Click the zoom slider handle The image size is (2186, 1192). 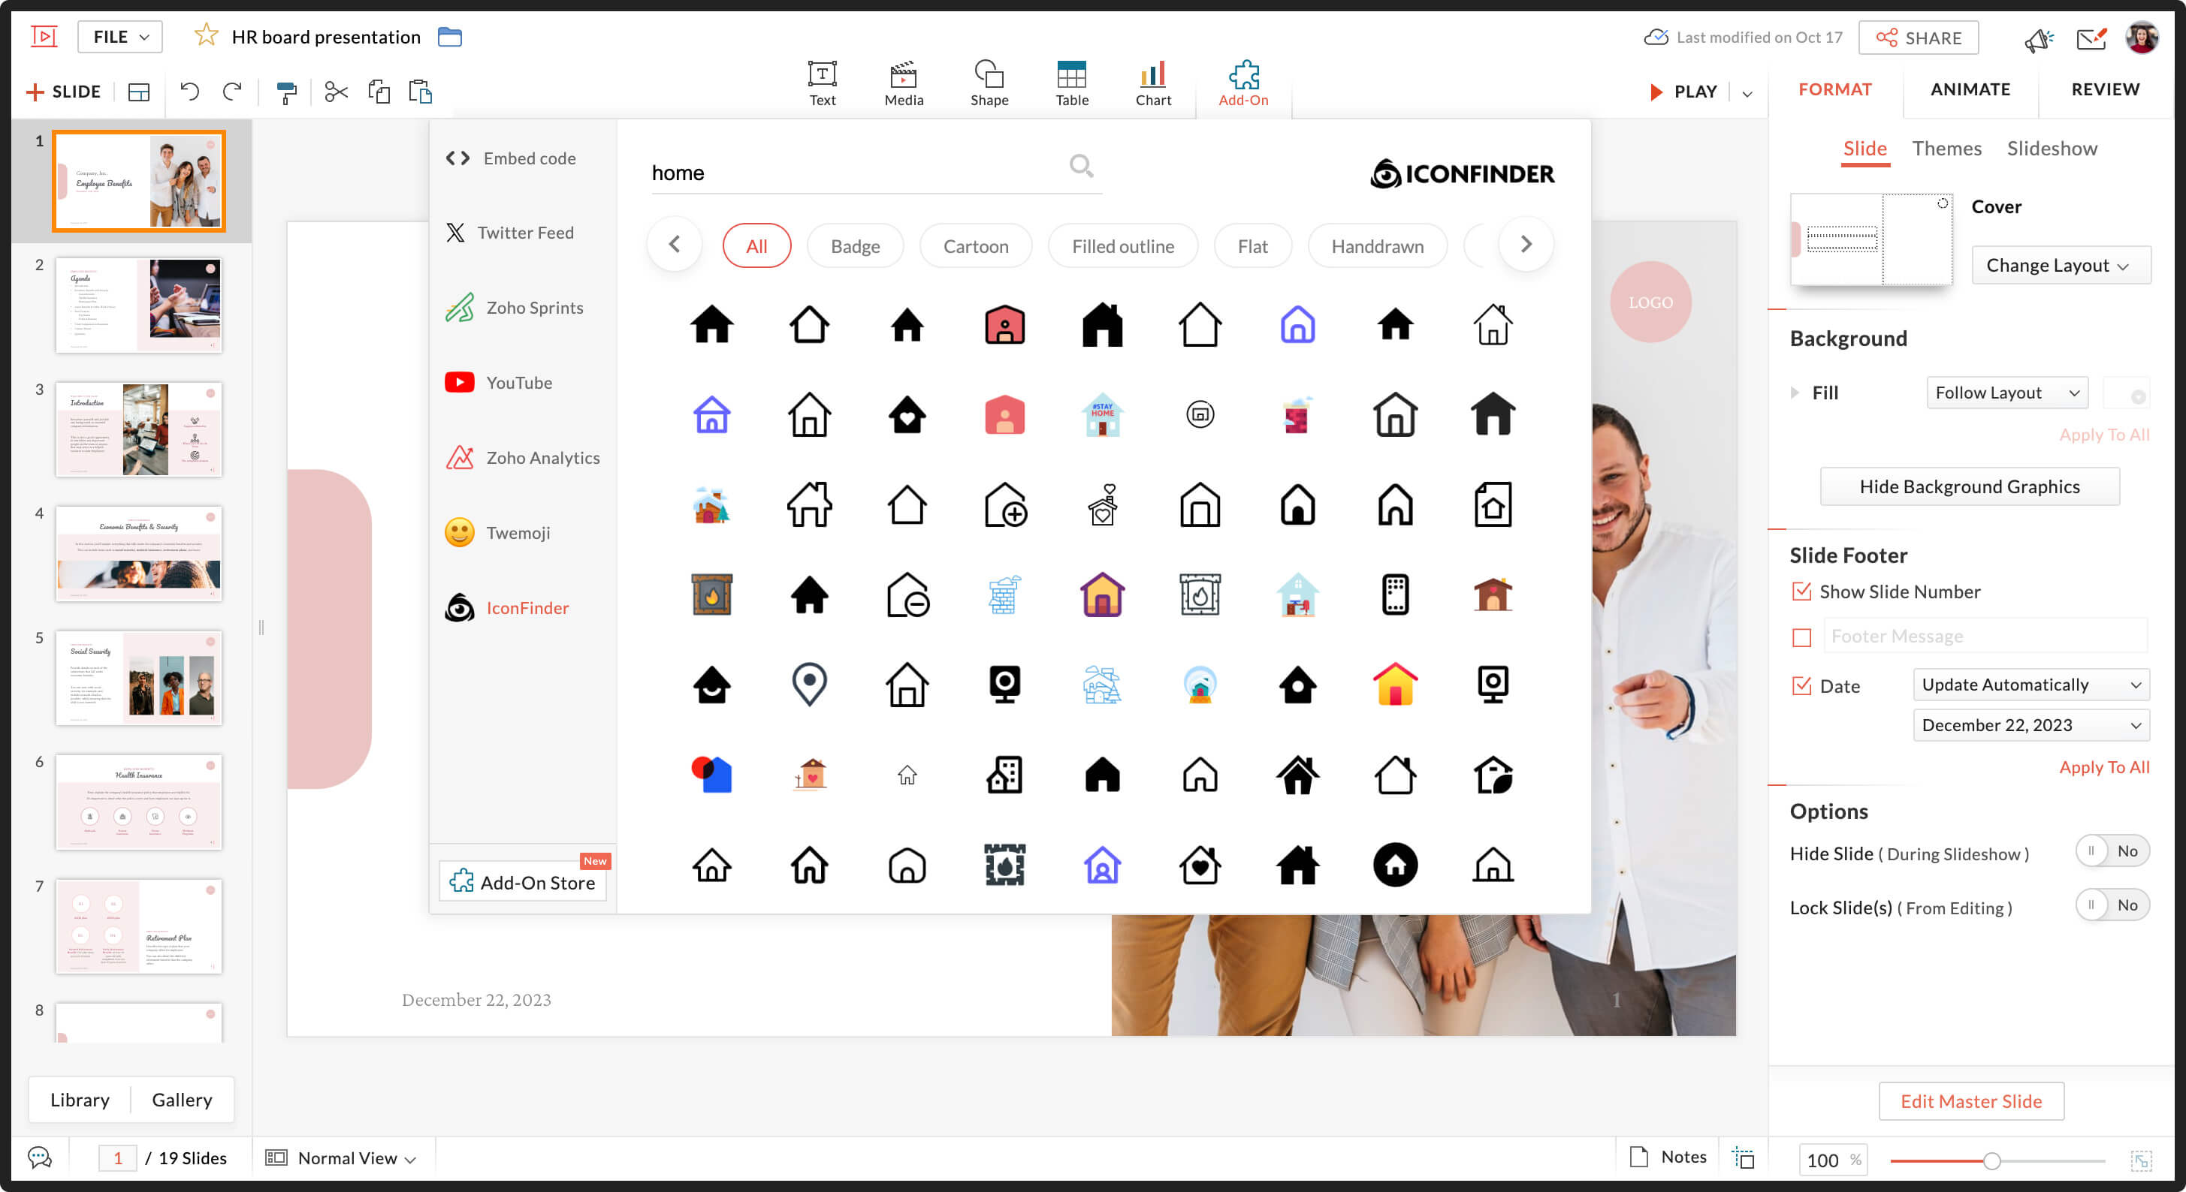coord(1991,1160)
